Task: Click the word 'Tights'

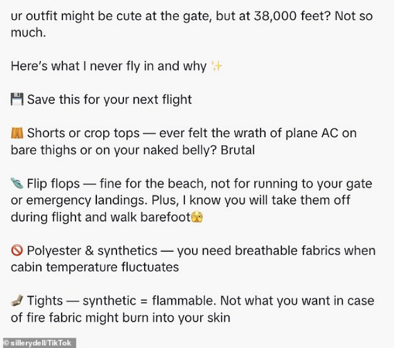Action: [45, 301]
